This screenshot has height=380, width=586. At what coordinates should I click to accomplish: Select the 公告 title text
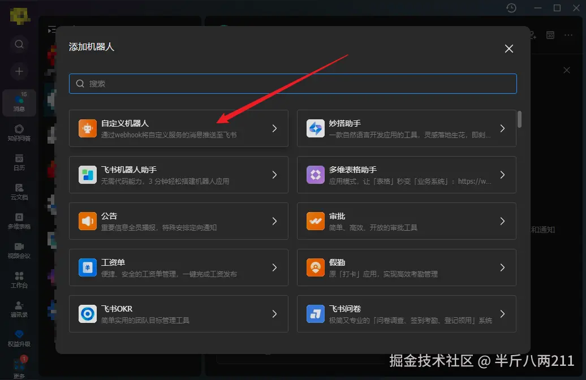109,216
